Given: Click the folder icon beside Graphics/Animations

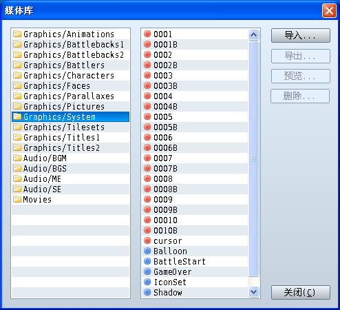Looking at the screenshot, I should pyautogui.click(x=17, y=34).
